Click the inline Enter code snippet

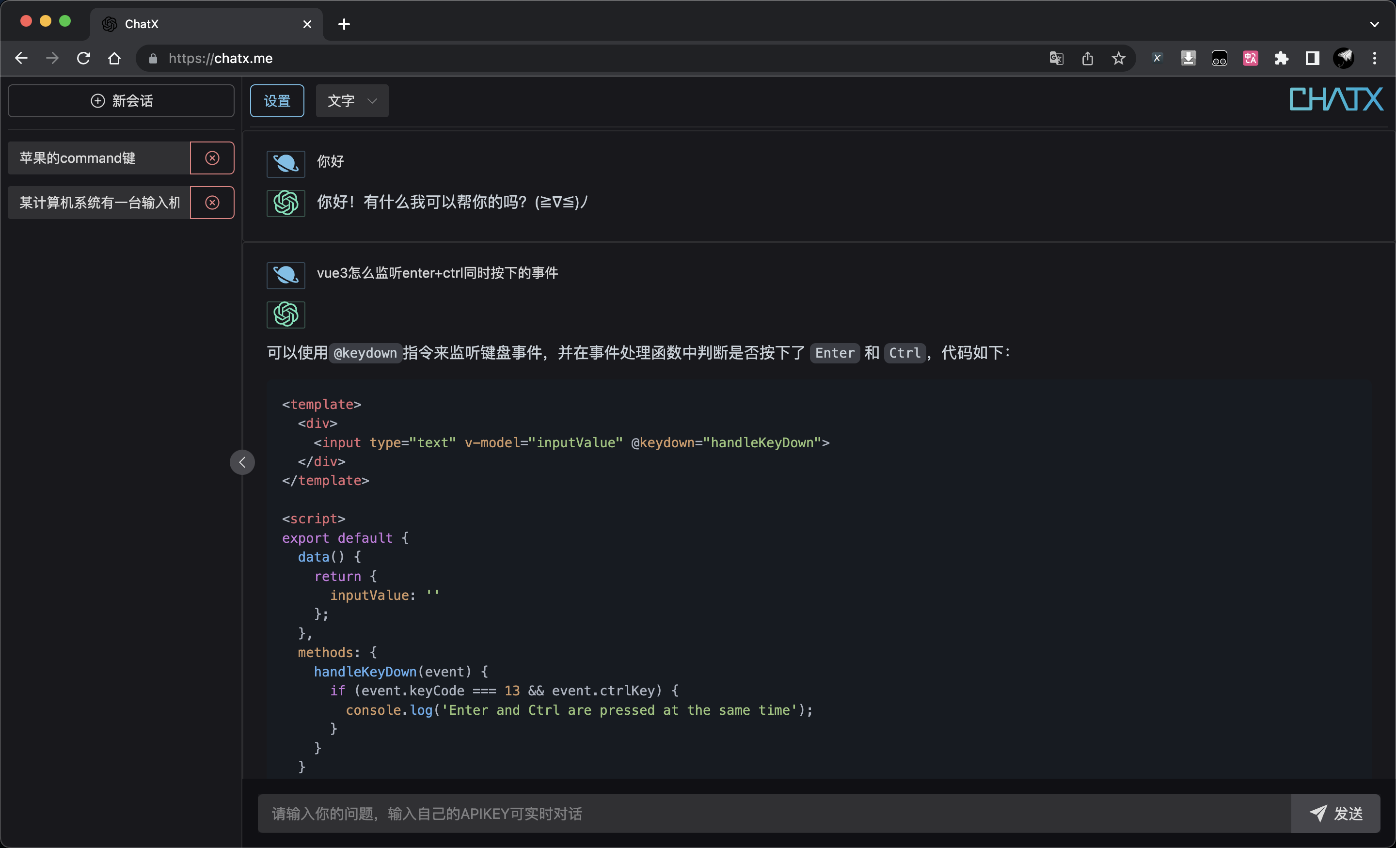[x=835, y=353]
